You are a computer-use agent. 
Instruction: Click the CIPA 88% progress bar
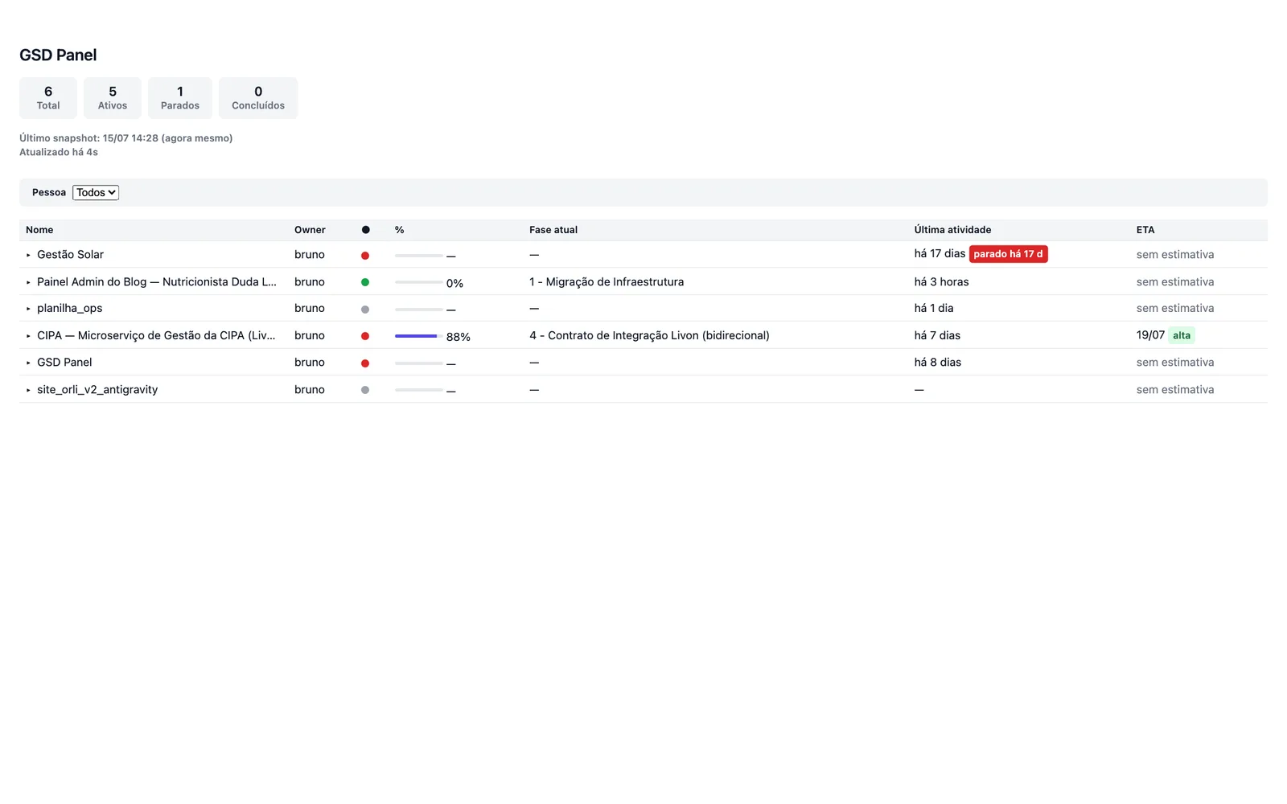click(419, 336)
